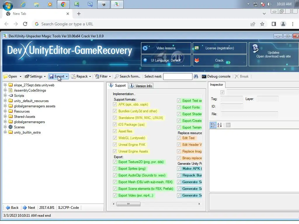Open the Debug console
This screenshot has height=224, width=299.
[216, 76]
